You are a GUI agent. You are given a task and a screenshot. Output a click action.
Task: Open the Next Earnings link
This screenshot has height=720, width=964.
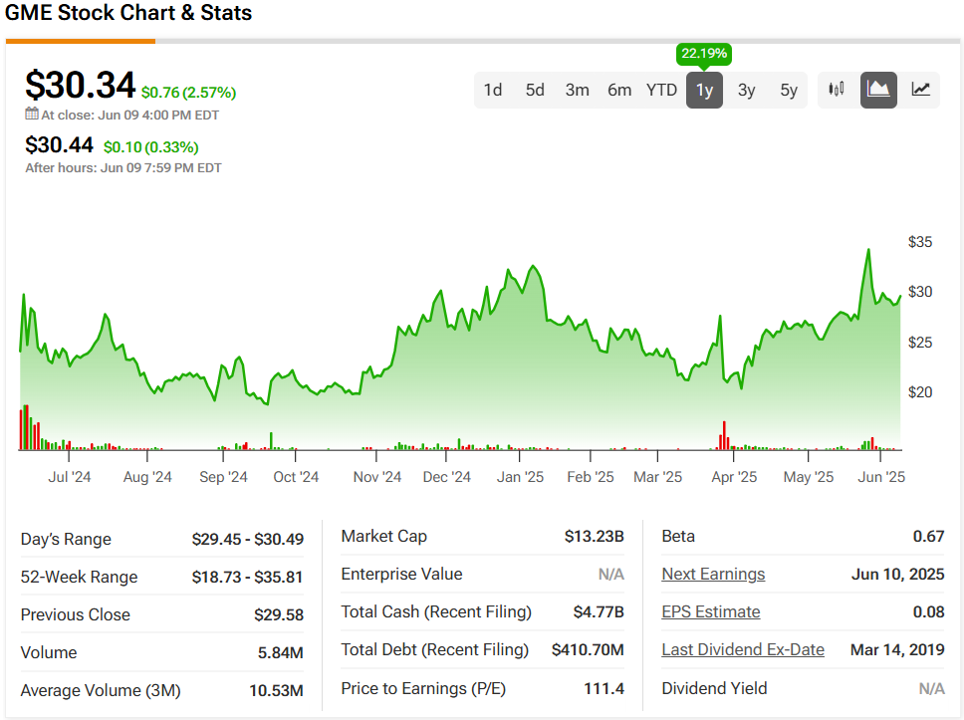[713, 574]
